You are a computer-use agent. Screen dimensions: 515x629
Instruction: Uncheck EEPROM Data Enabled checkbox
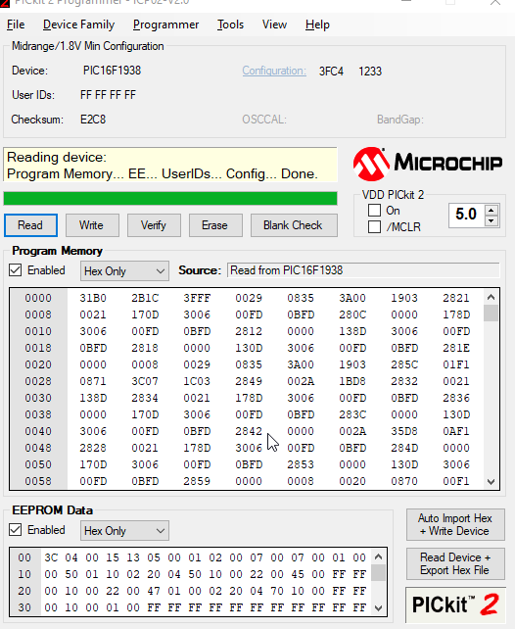click(16, 530)
